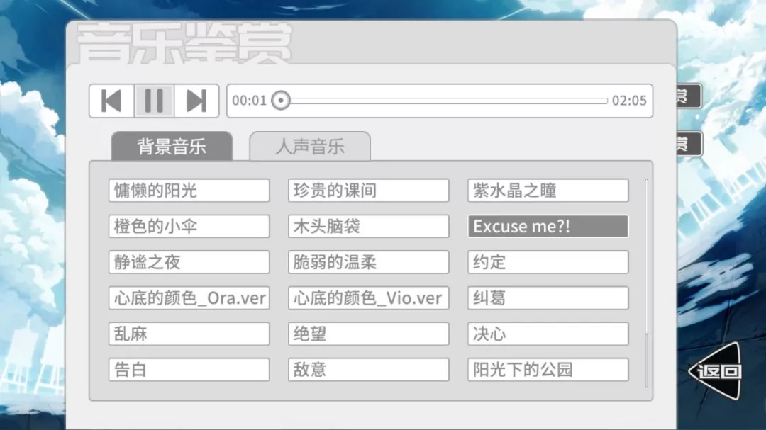This screenshot has width=766, height=430.
Task: Play the track 阳光下的公园
Action: point(548,369)
